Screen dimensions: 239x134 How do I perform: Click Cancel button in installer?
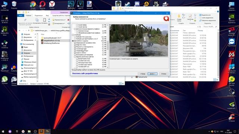(x=164, y=74)
